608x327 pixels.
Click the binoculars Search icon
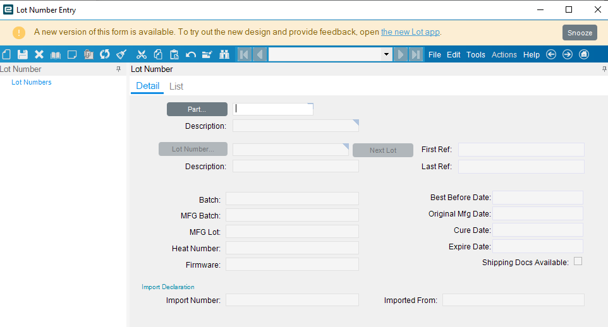[224, 55]
